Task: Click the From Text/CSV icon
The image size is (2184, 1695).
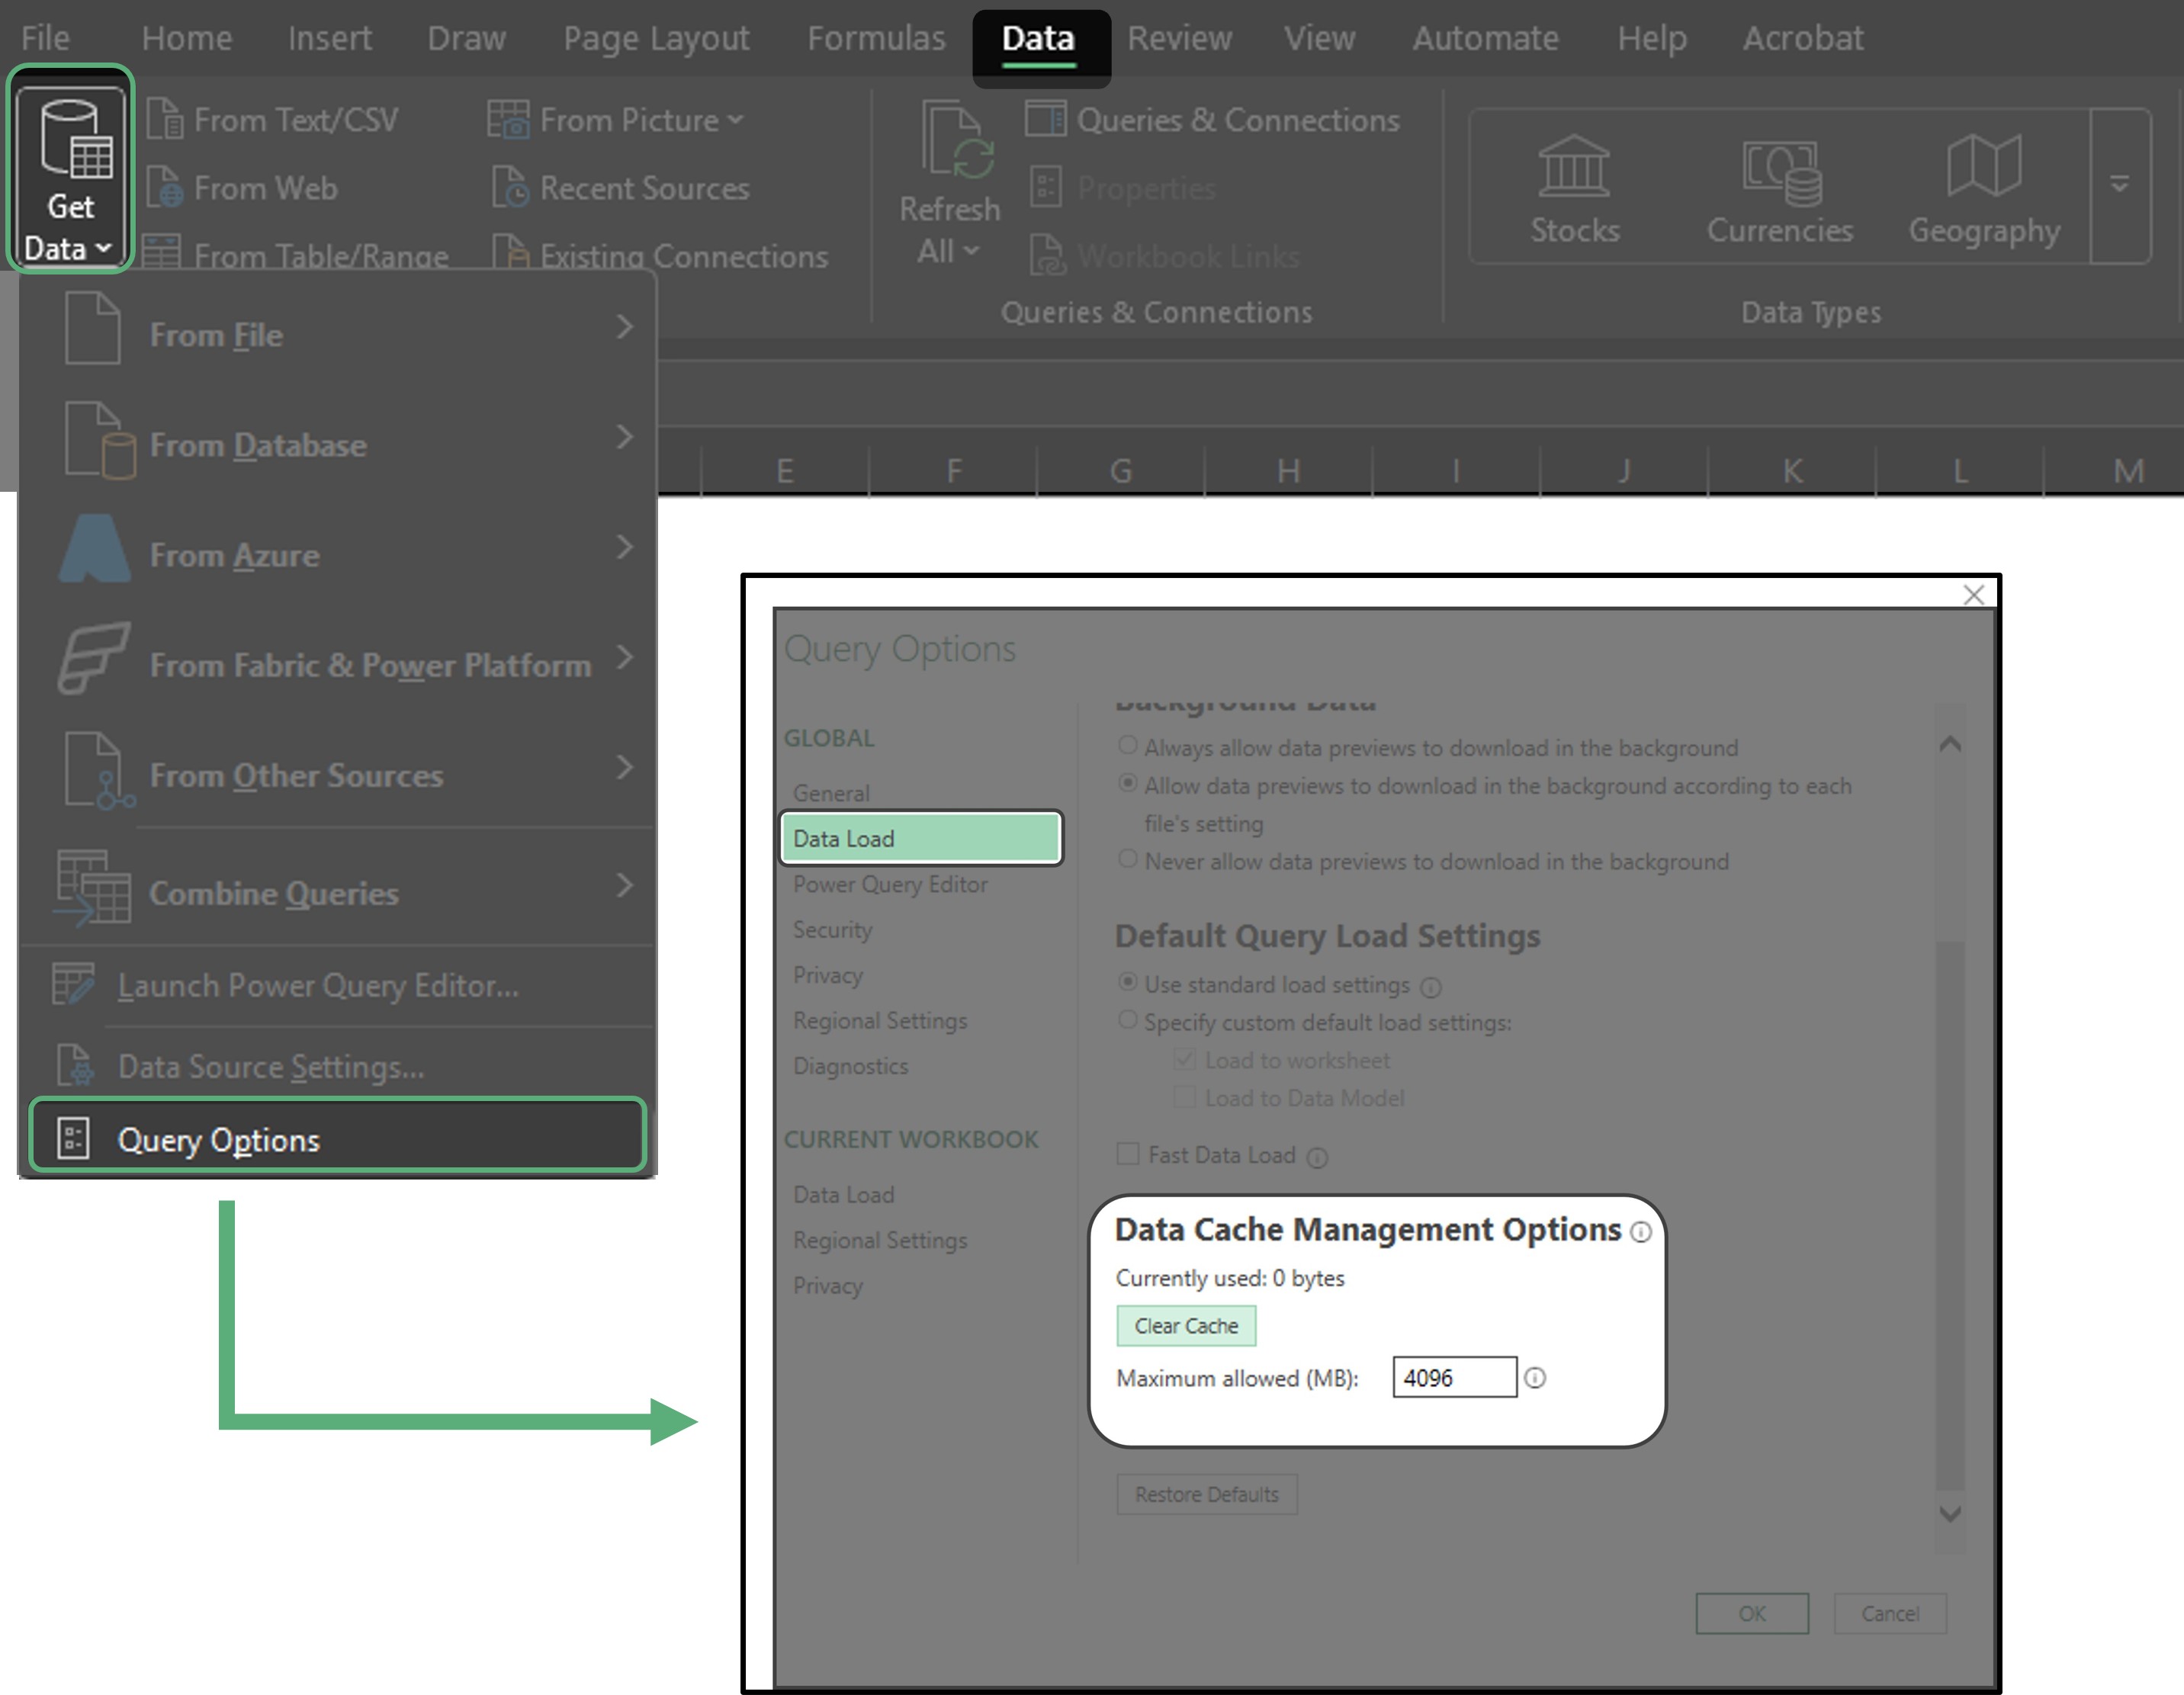Action: pyautogui.click(x=165, y=120)
